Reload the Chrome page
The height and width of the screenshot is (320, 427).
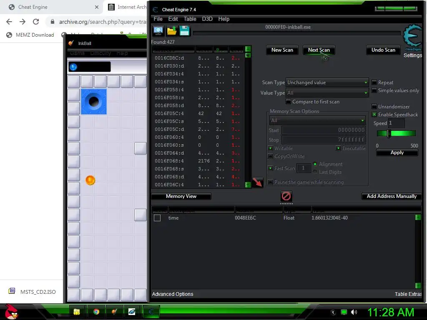coord(36,22)
